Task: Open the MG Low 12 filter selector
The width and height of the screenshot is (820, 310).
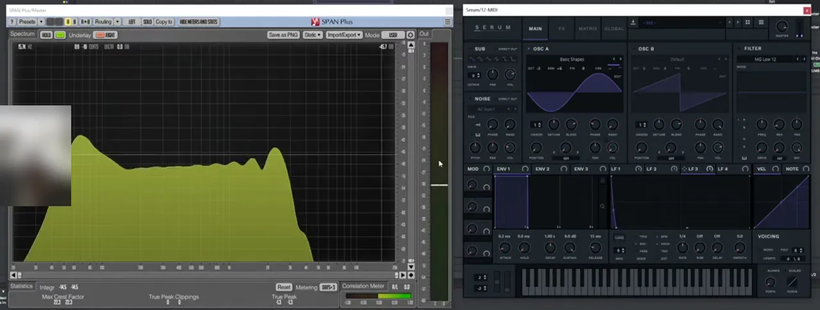Action: (x=764, y=59)
